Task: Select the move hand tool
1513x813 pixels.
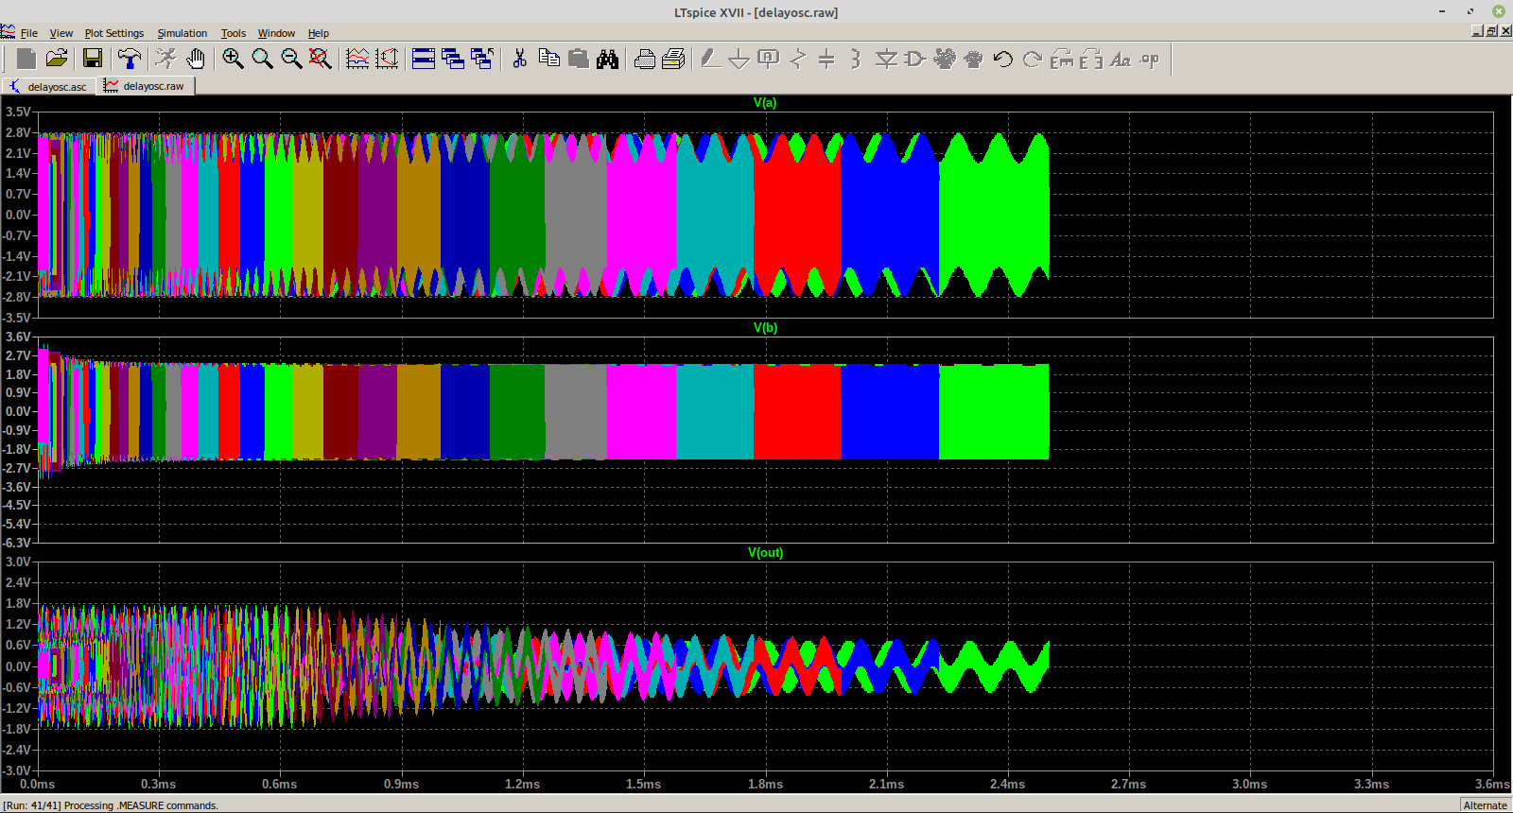Action: [x=945, y=59]
